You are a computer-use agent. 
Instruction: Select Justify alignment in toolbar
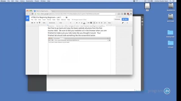[x=102, y=23]
